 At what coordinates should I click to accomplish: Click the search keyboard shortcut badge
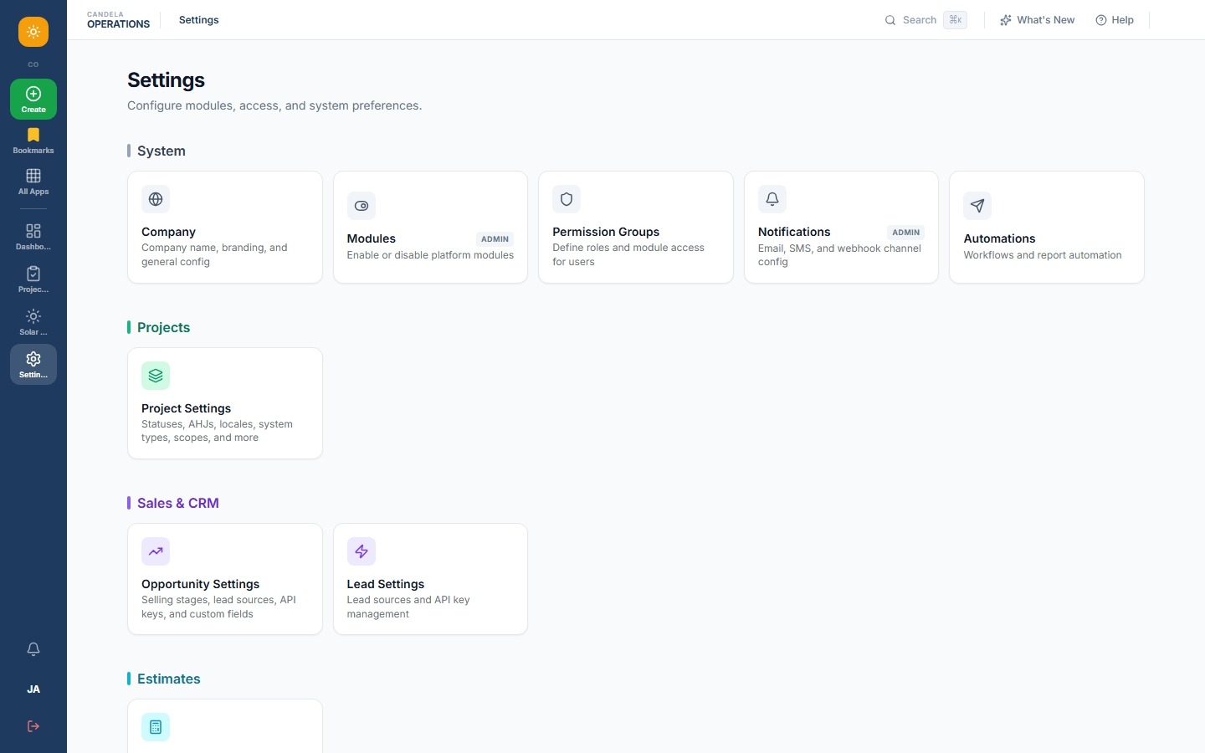[955, 20]
